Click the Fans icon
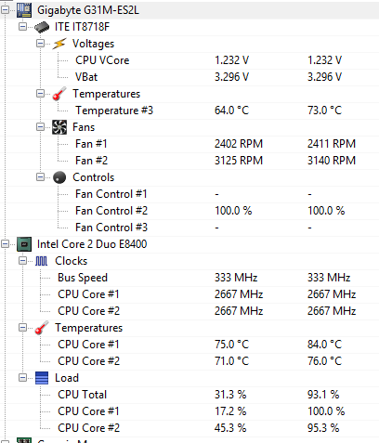The width and height of the screenshot is (379, 443). 59,127
